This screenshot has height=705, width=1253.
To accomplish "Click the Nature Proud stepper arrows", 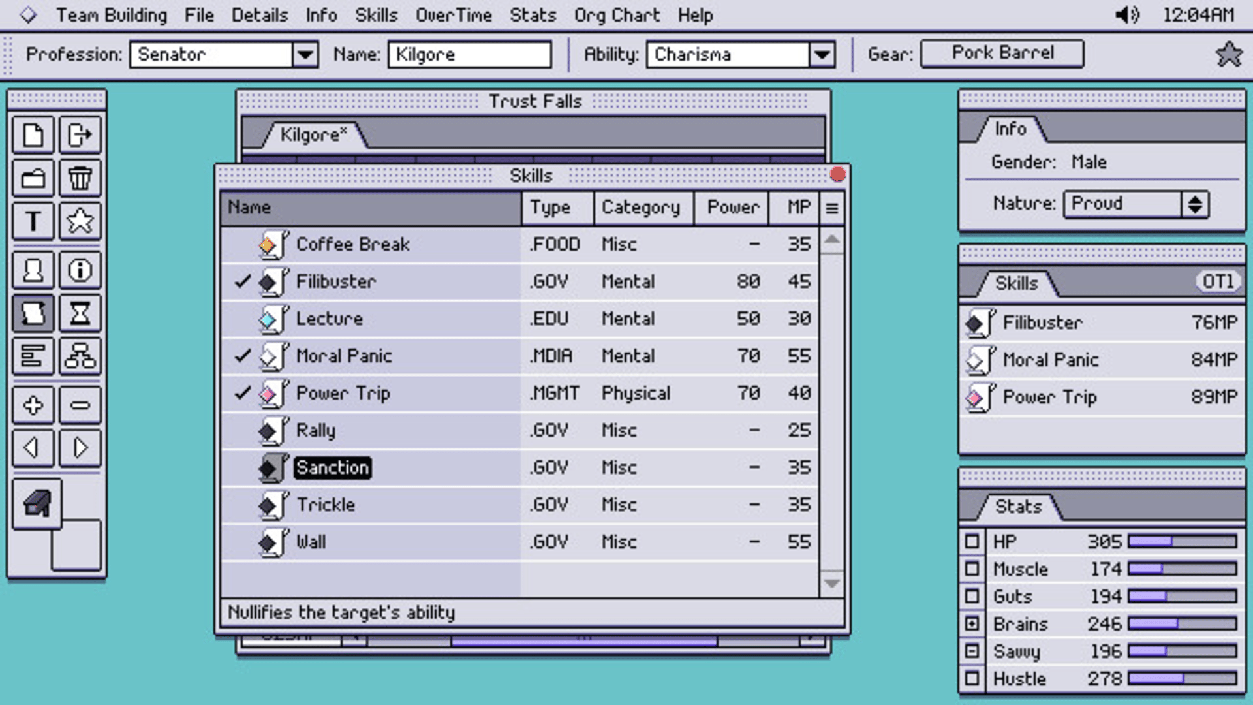I will click(x=1195, y=204).
